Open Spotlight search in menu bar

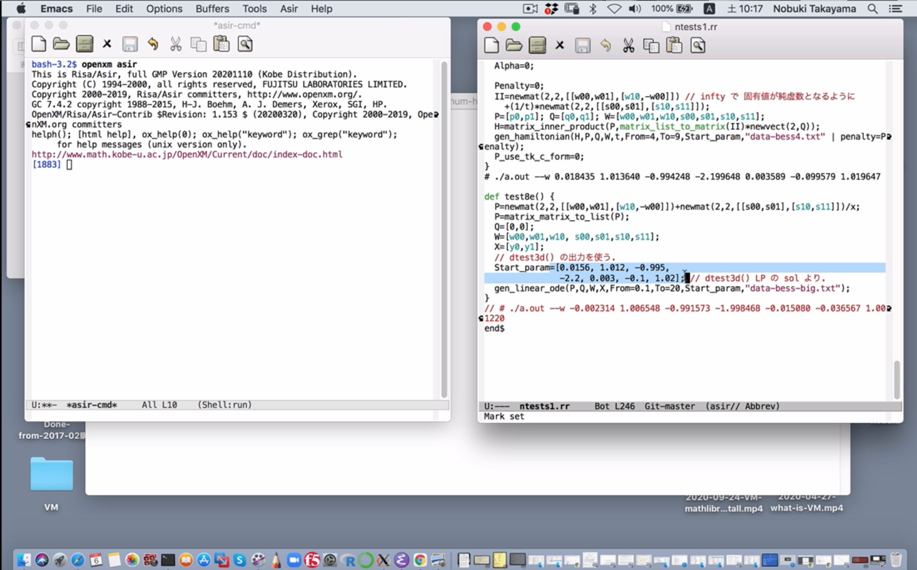[872, 8]
